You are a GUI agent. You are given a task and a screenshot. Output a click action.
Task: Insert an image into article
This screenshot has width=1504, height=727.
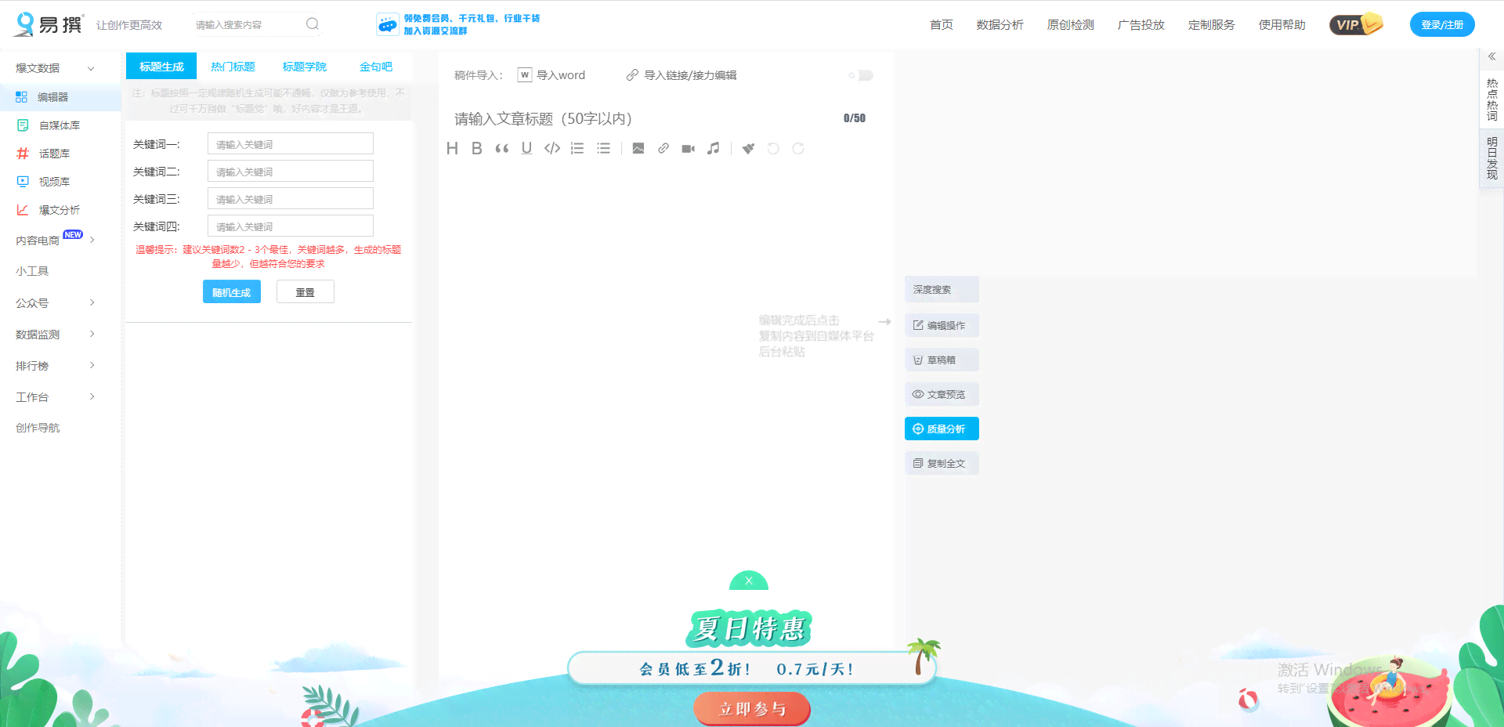638,148
